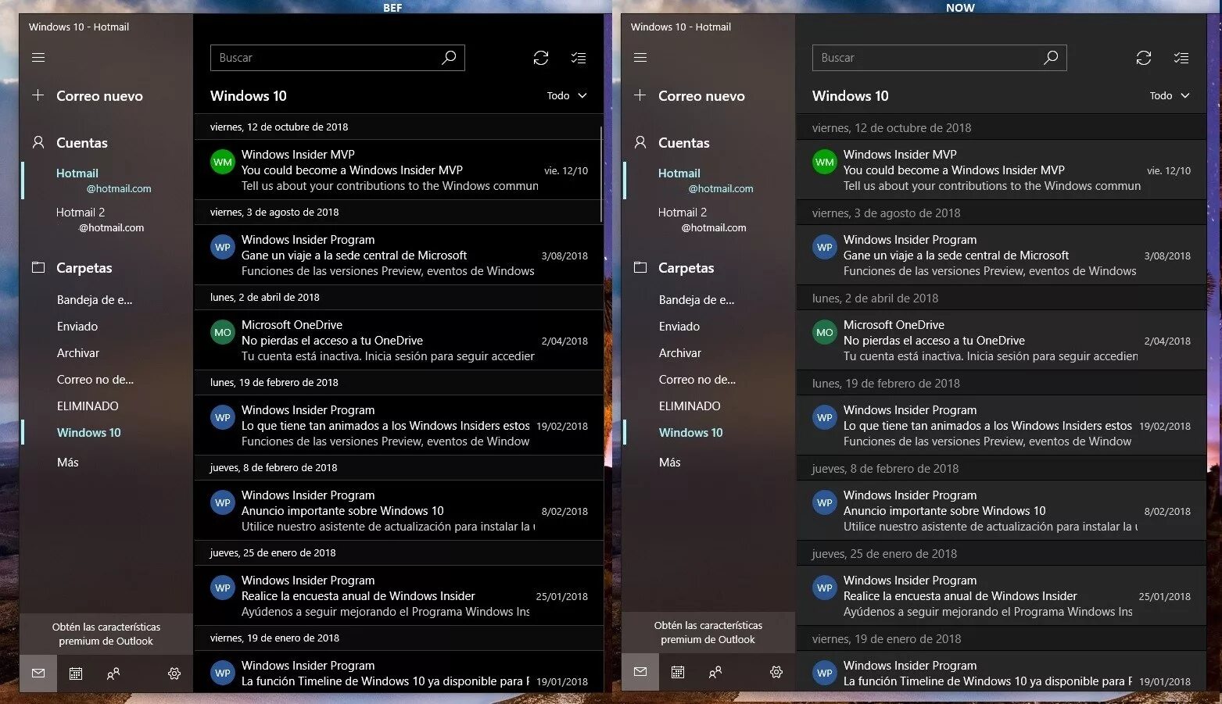Viewport: 1222px width, 704px height.
Task: Click the message list scrollbar in the left window
Action: click(x=600, y=173)
